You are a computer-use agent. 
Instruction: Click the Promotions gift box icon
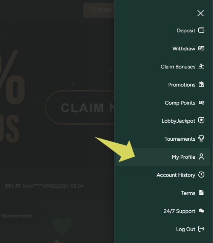click(201, 85)
